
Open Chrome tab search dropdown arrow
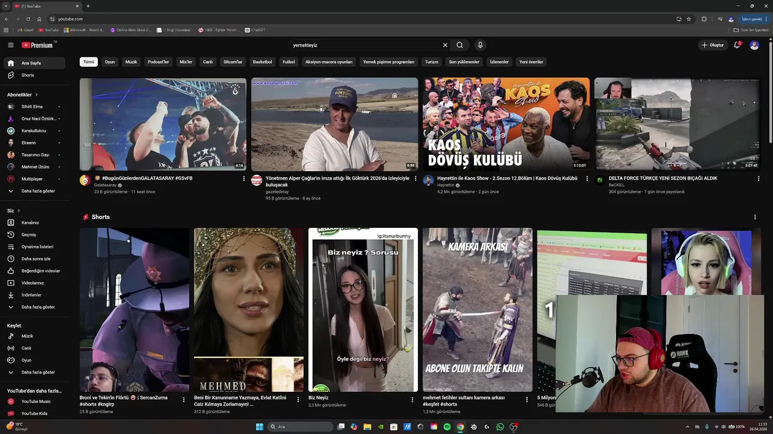6,6
